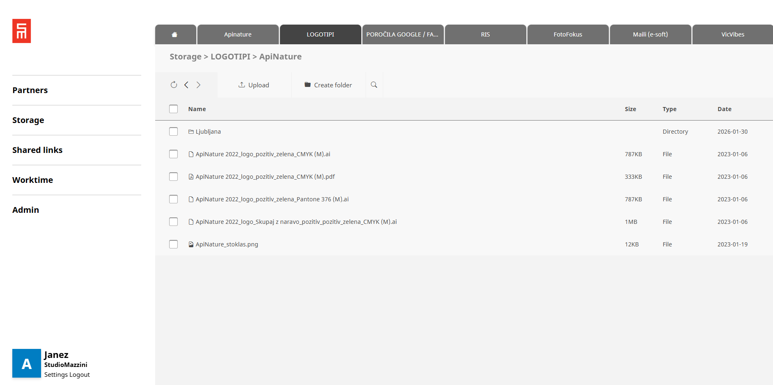This screenshot has width=773, height=385.
Task: Click the blue user avatar A
Action: tap(27, 363)
